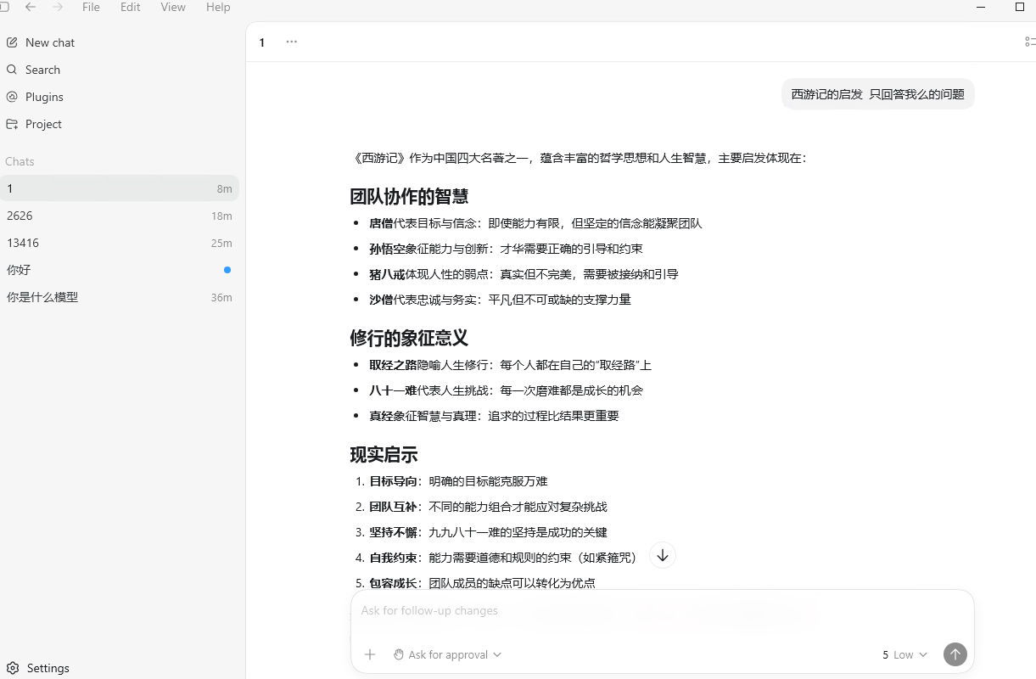Image resolution: width=1036 pixels, height=679 pixels.
Task: Click bullet text starting with 取经之路
Action: point(510,365)
